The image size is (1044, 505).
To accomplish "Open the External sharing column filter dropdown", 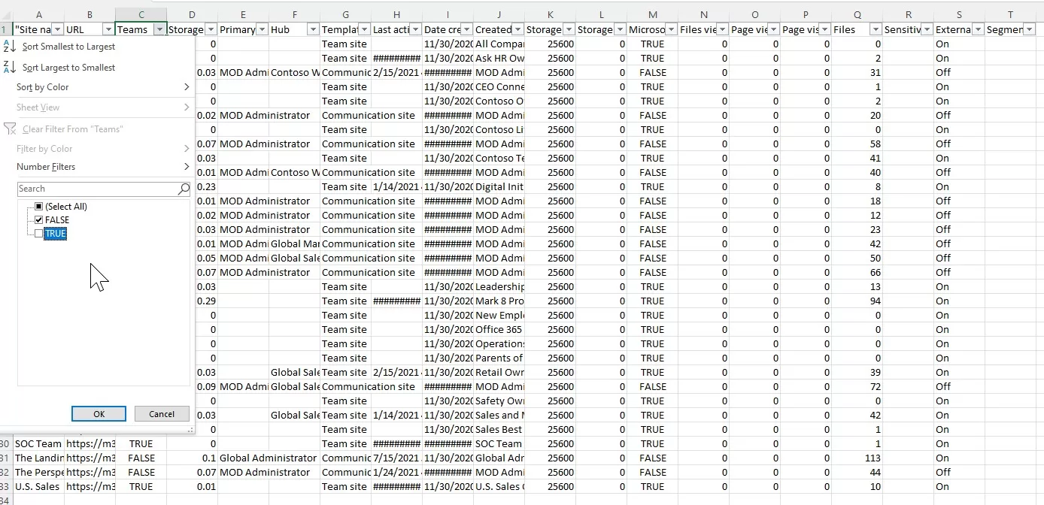I will click(x=978, y=29).
